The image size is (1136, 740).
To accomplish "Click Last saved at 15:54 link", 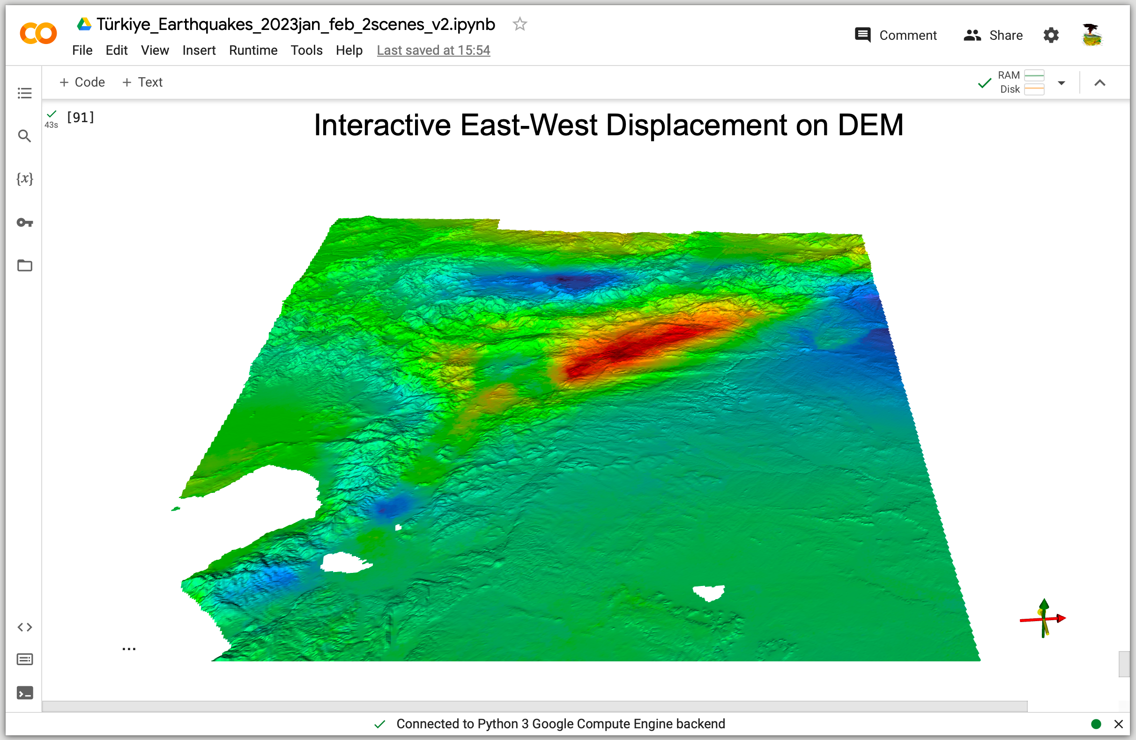I will click(x=433, y=50).
